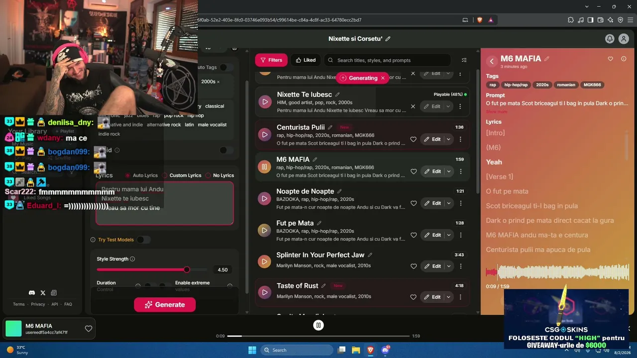Select the romanian tag chip
This screenshot has height=358, width=637.
tap(566, 85)
